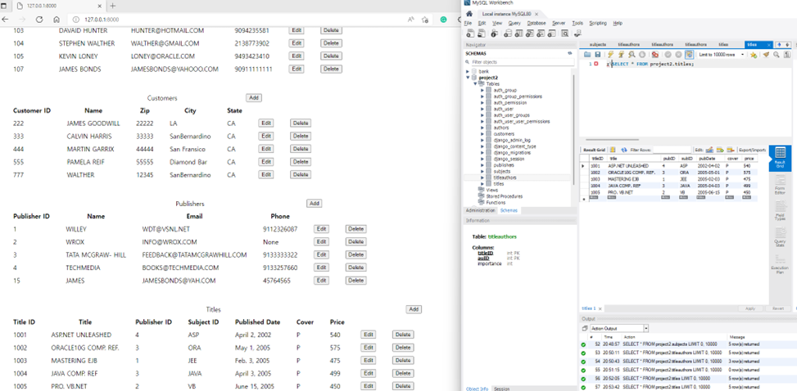This screenshot has width=797, height=391.
Task: Click Edit for customer JAMES GOODWILL
Action: coord(266,124)
